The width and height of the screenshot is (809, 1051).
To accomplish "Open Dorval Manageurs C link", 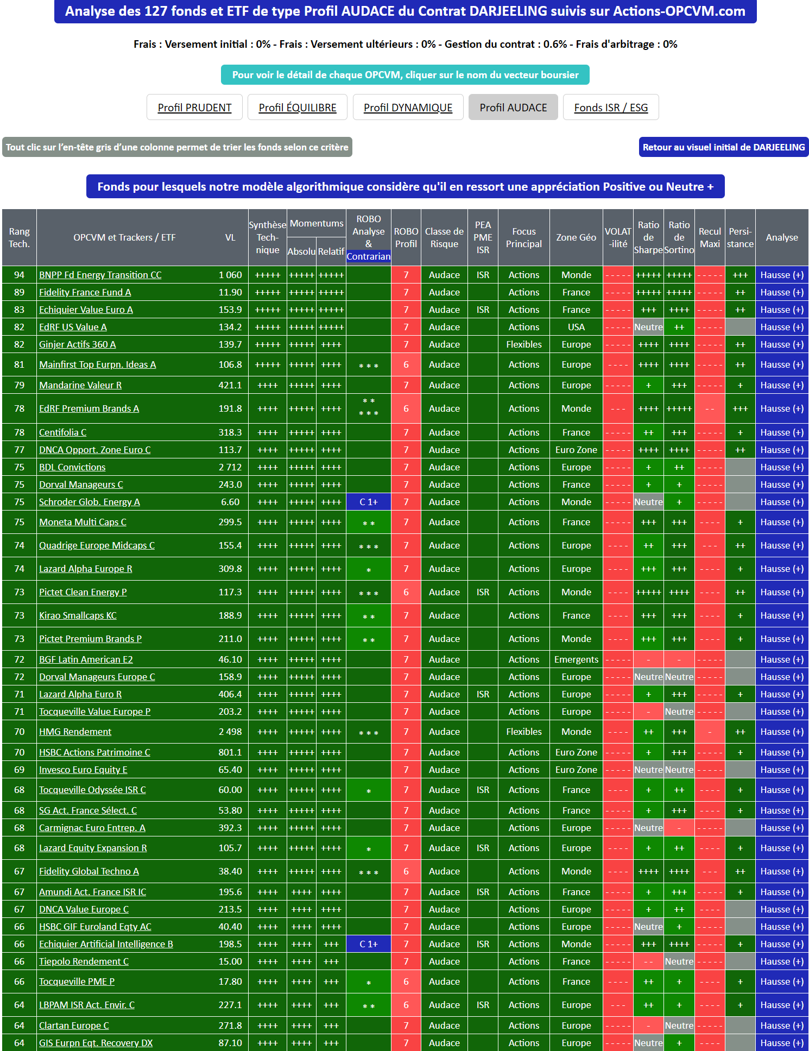I will pos(81,484).
